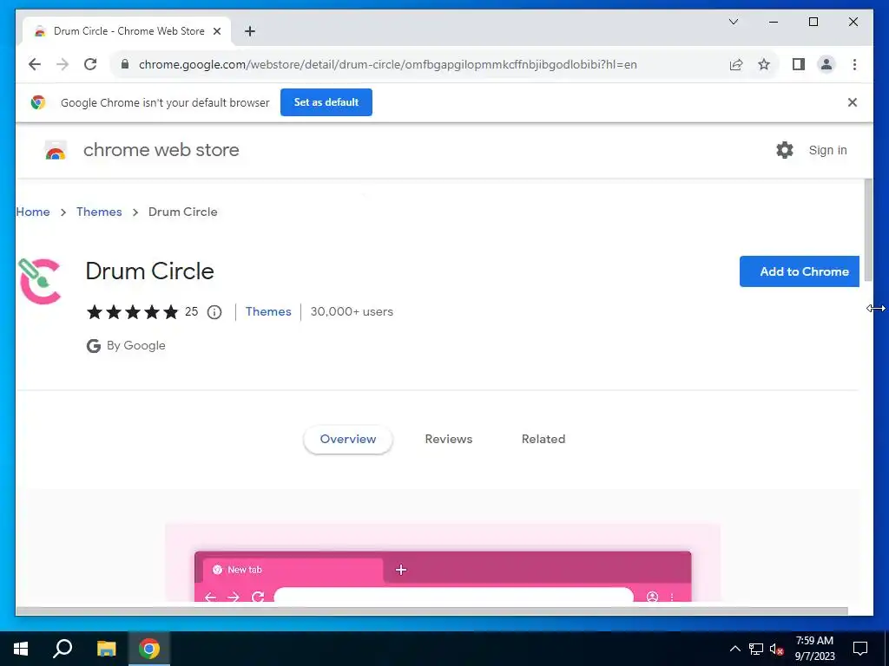Click the horizontal scrollbar at the bottom
Screen dimensions: 889x666
click(431, 611)
